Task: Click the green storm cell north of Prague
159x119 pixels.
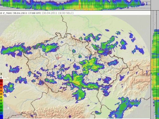Action: [x=47, y=47]
